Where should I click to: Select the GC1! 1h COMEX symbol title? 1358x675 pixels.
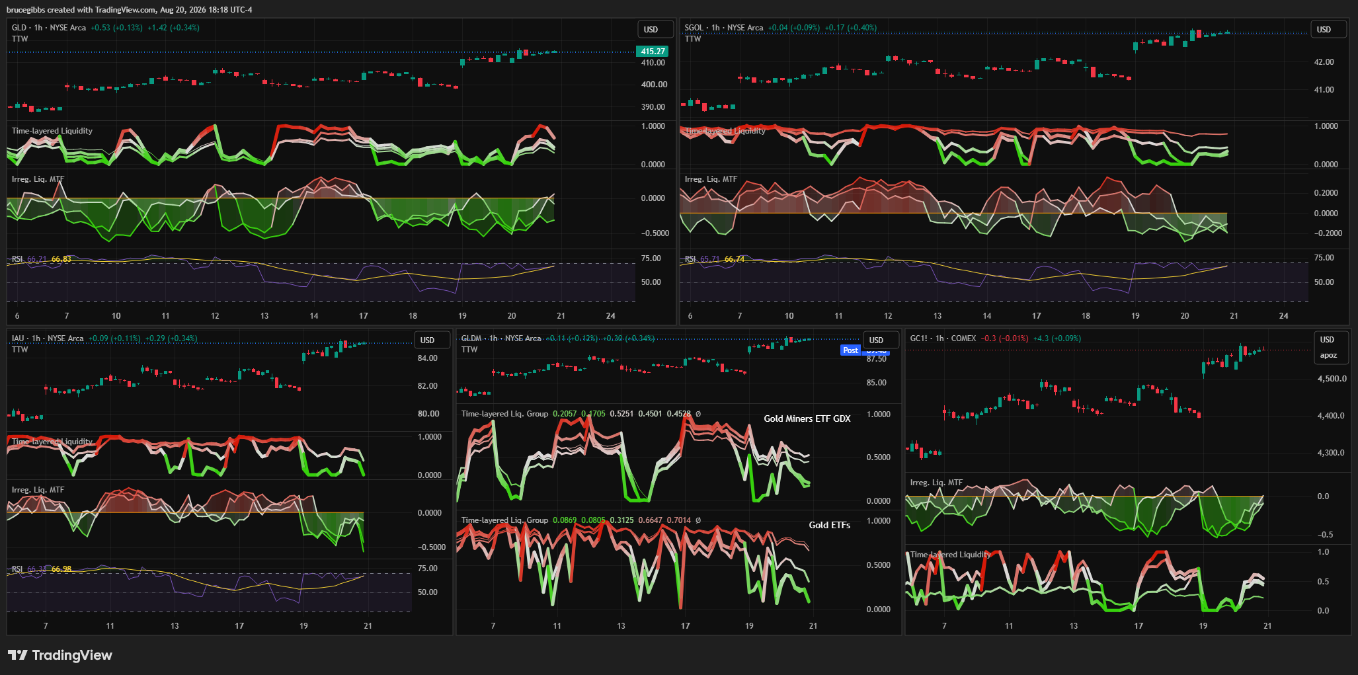pyautogui.click(x=943, y=338)
